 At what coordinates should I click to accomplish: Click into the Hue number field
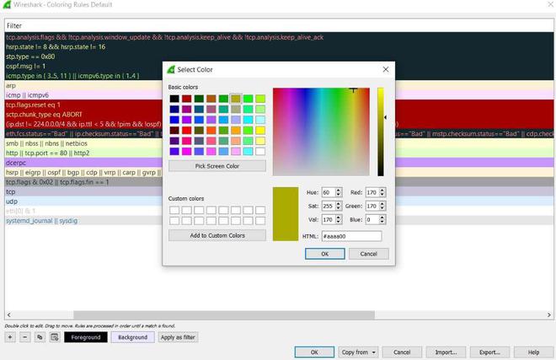[329, 192]
